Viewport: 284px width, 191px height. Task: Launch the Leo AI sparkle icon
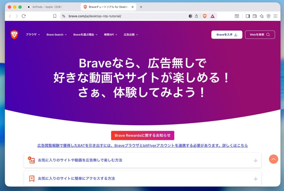coord(262,16)
